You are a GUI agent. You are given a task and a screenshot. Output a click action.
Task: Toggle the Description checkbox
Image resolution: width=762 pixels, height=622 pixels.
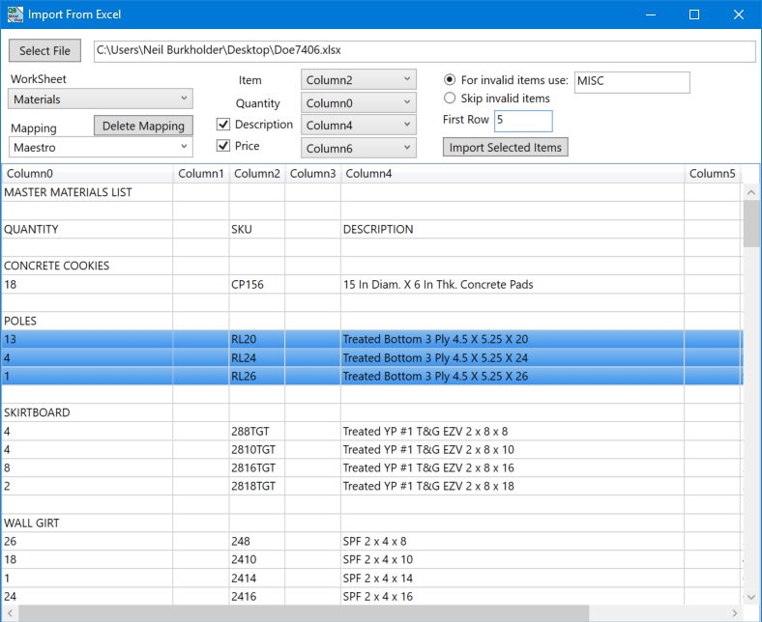[223, 125]
